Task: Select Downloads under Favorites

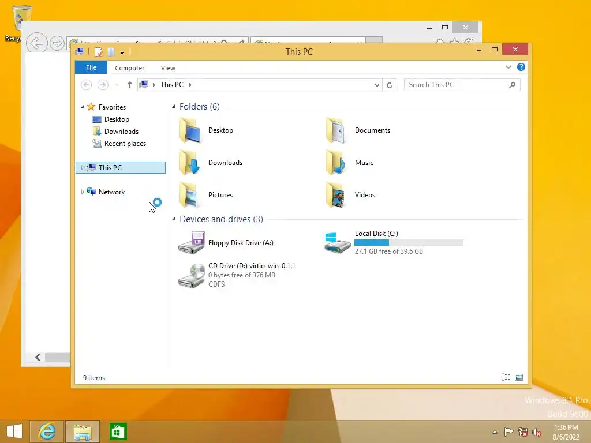Action: point(121,132)
